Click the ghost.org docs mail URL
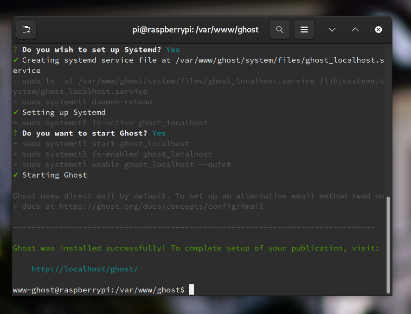411x314 pixels. (x=161, y=206)
